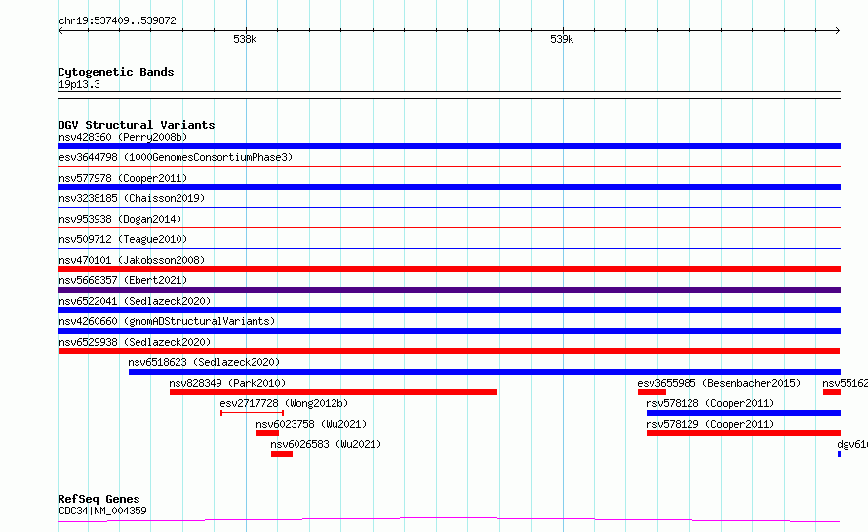868x532 pixels.
Task: Click the CDC34|NM_004359 gene label
Action: pyautogui.click(x=102, y=511)
